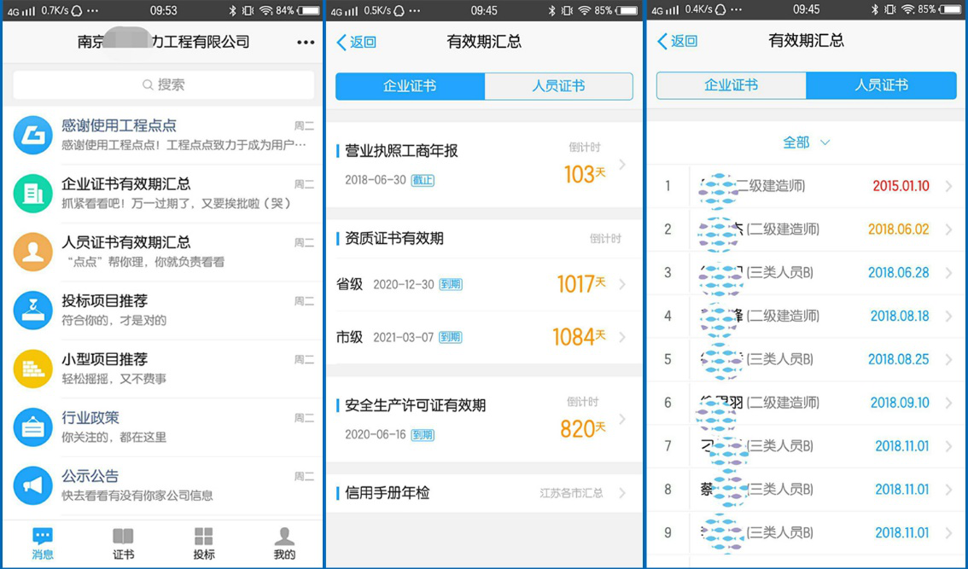Tap the orange 人员证书有效期汇总 icon
The width and height of the screenshot is (968, 569).
point(33,252)
